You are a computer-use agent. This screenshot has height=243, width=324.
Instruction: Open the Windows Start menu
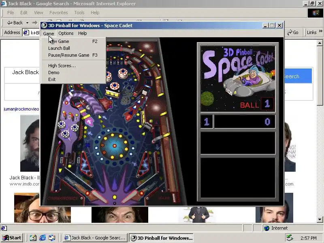coord(12,238)
